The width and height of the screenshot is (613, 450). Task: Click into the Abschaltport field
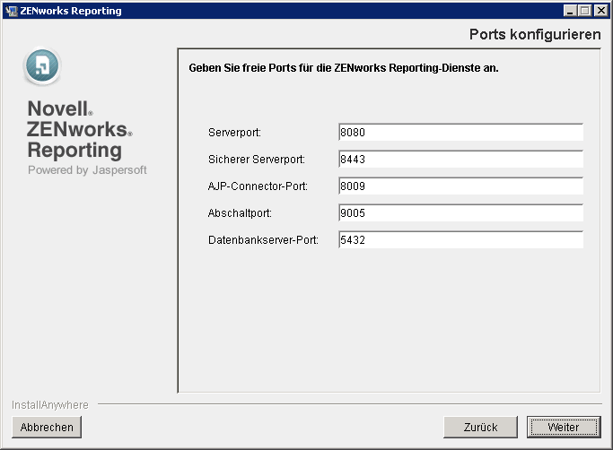click(460, 213)
